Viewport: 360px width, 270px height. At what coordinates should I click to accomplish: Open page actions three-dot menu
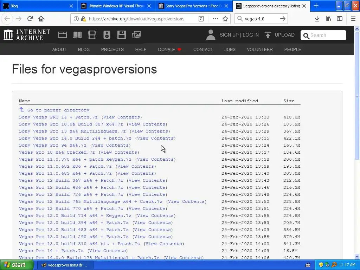(216, 19)
